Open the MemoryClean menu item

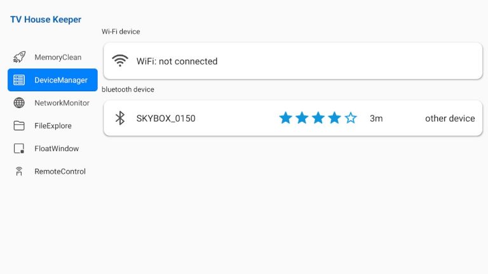58,57
